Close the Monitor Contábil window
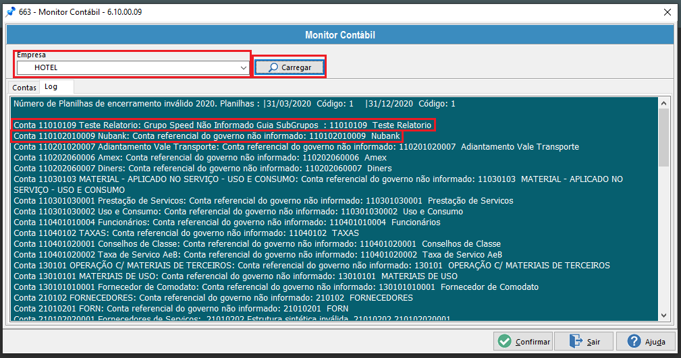 668,12
